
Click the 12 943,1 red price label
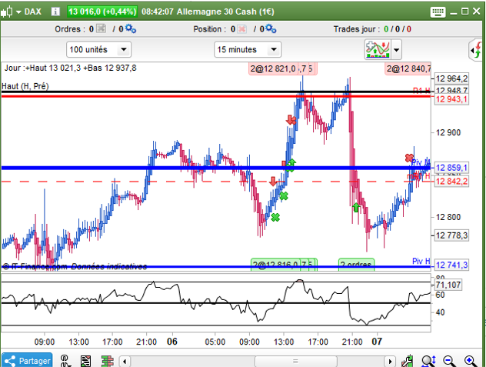click(x=451, y=99)
